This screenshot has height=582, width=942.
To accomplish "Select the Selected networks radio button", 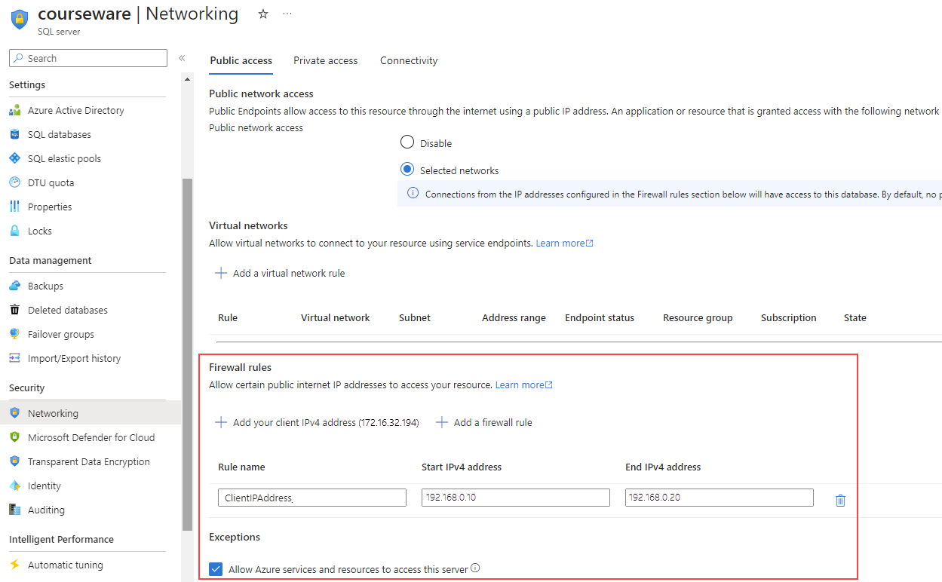I will coord(407,170).
